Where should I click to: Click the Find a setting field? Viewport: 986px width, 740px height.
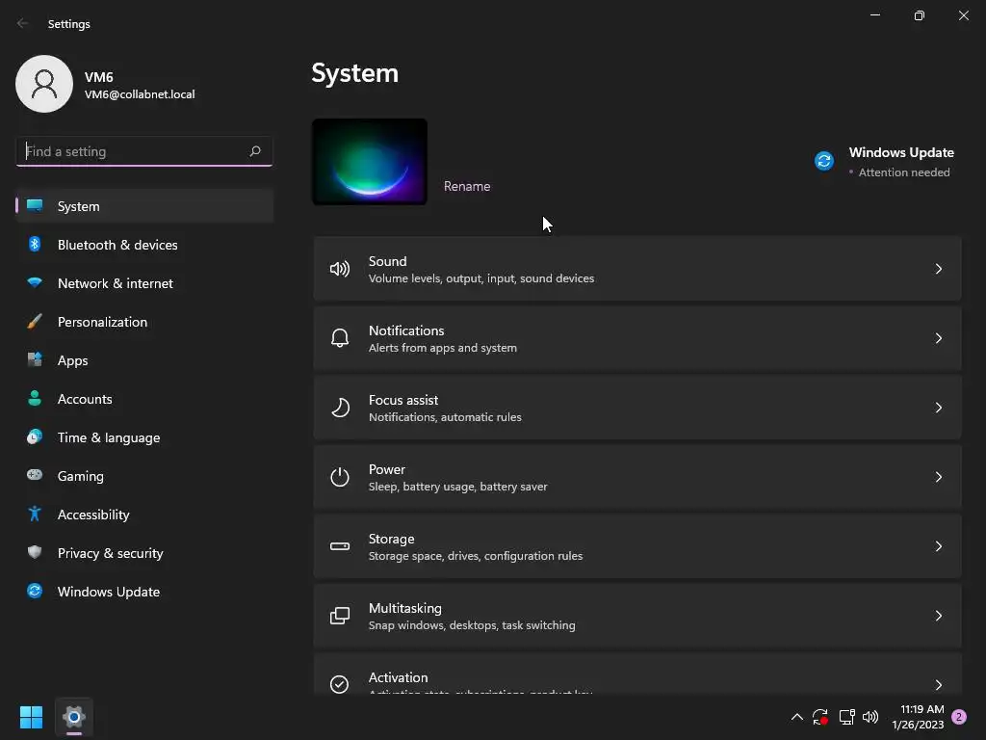(144, 151)
